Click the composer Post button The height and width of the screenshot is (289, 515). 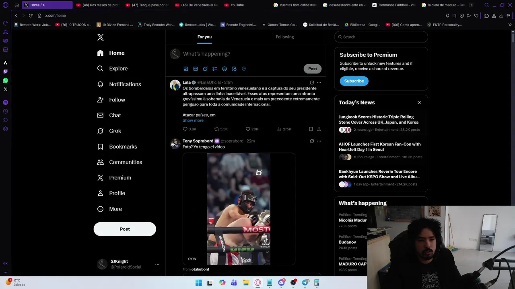coord(313,69)
